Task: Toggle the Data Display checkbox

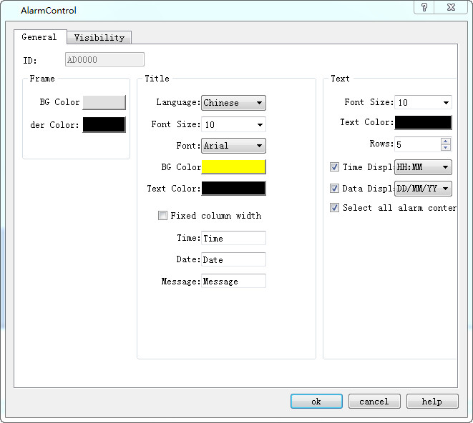Action: 334,189
